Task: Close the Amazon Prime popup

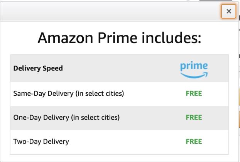Action: click(229, 11)
